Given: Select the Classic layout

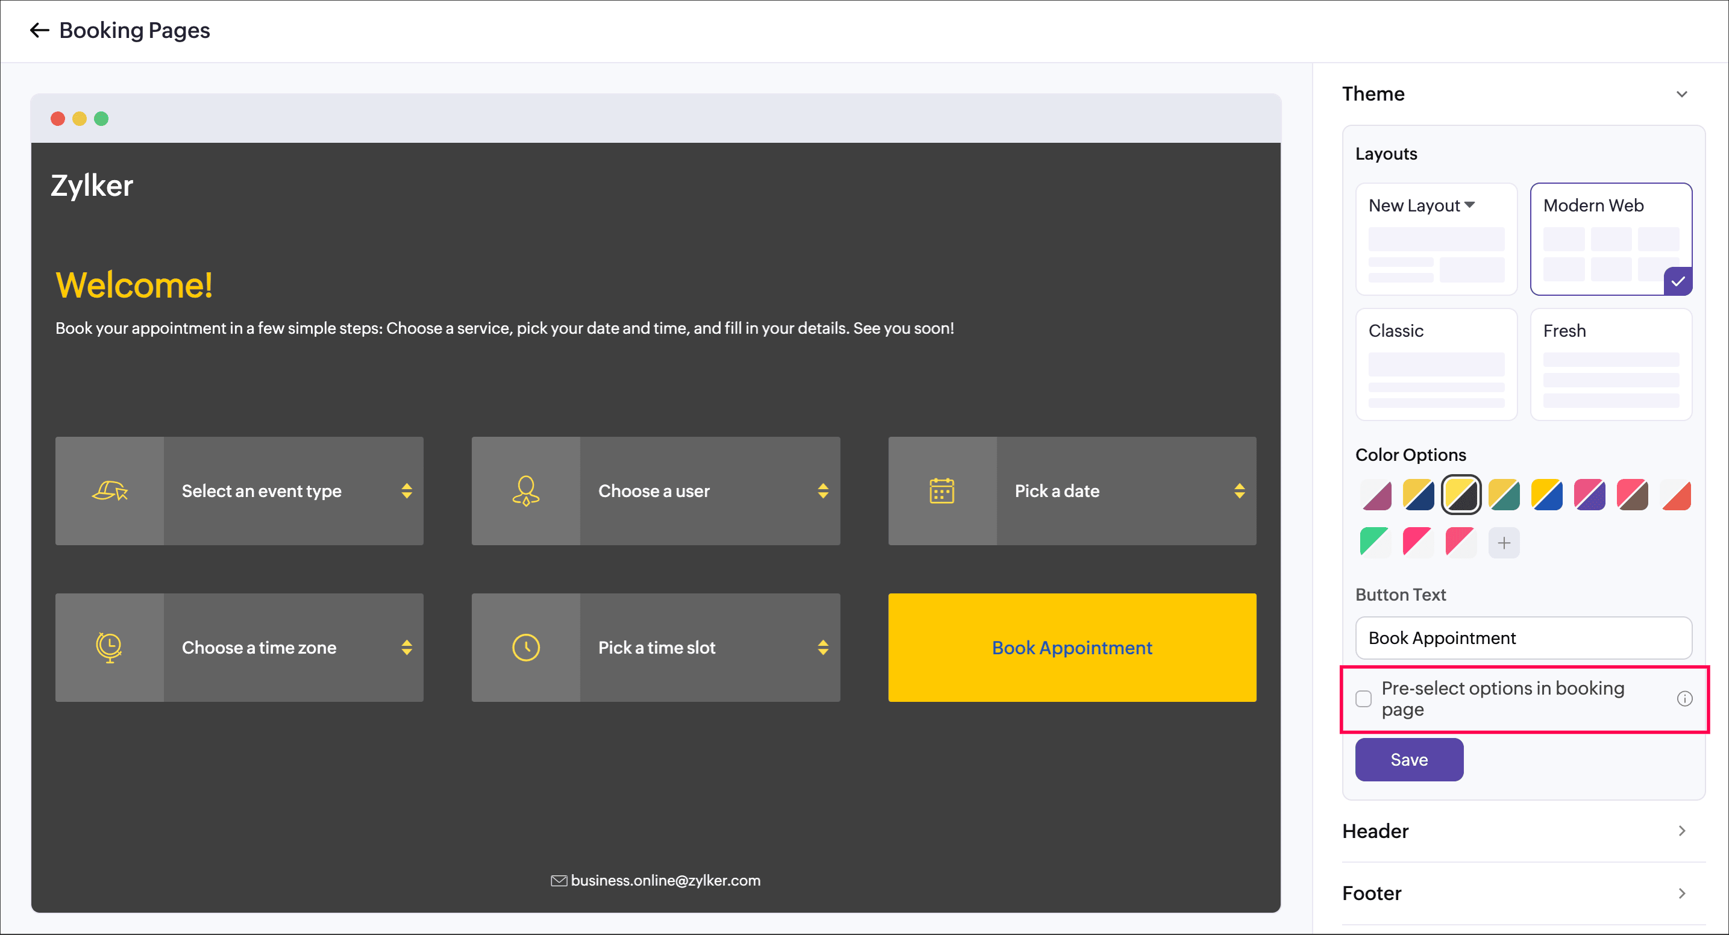Looking at the screenshot, I should point(1436,364).
